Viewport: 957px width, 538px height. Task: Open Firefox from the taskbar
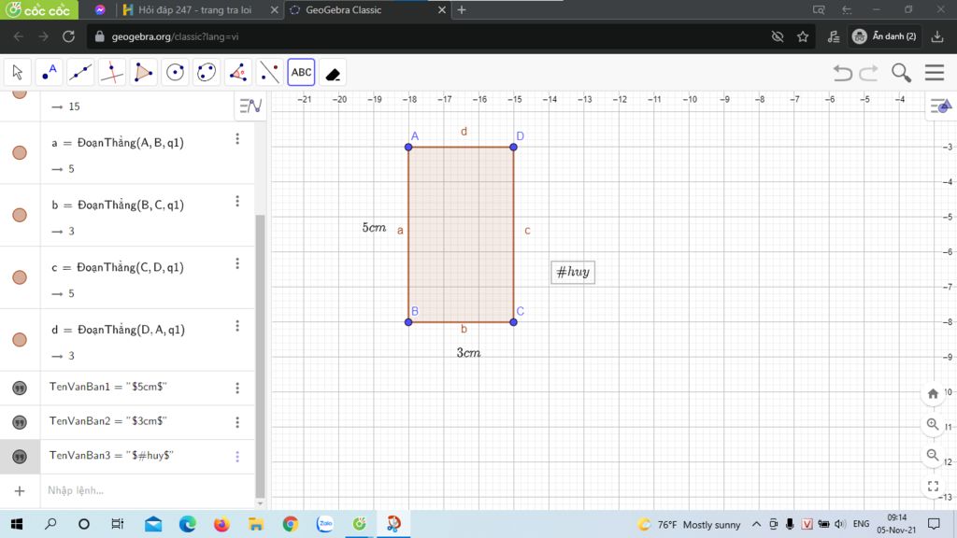coord(221,524)
